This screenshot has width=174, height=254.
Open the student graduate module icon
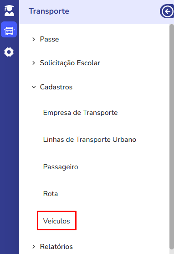[x=9, y=10]
